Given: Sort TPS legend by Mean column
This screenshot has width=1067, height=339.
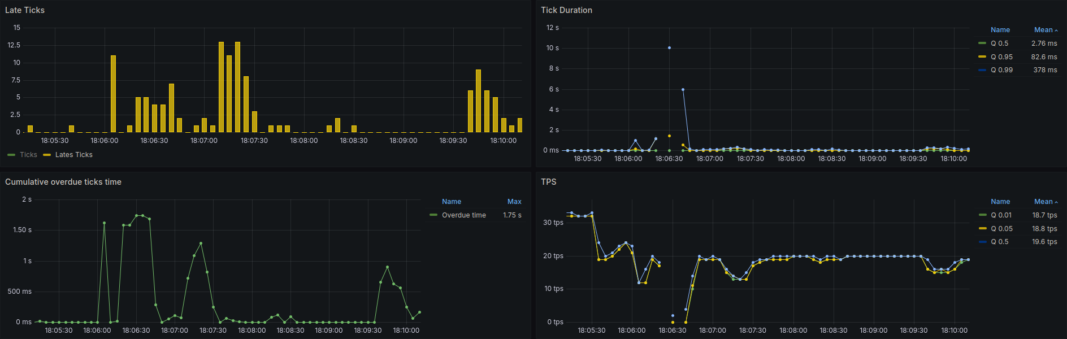Looking at the screenshot, I should [x=1043, y=202].
